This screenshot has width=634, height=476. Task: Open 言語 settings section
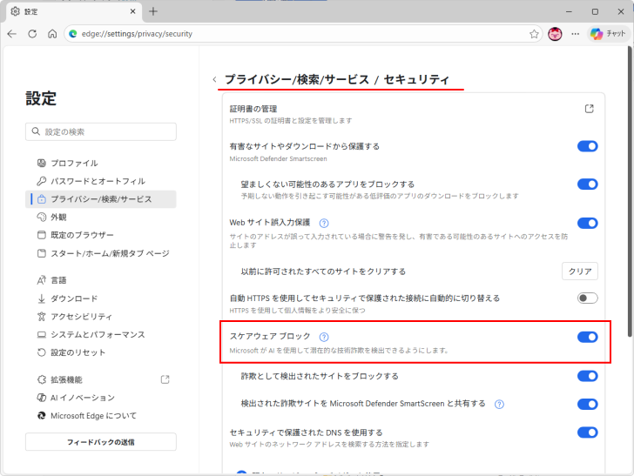pos(101,280)
